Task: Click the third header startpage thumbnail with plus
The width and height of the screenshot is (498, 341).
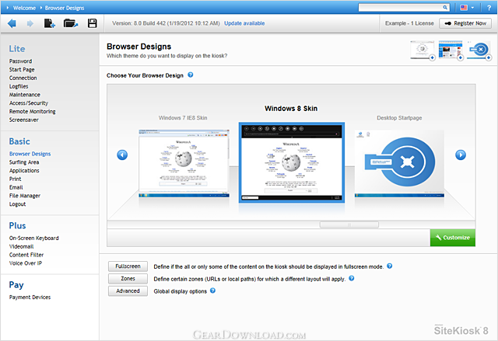Action: click(479, 50)
